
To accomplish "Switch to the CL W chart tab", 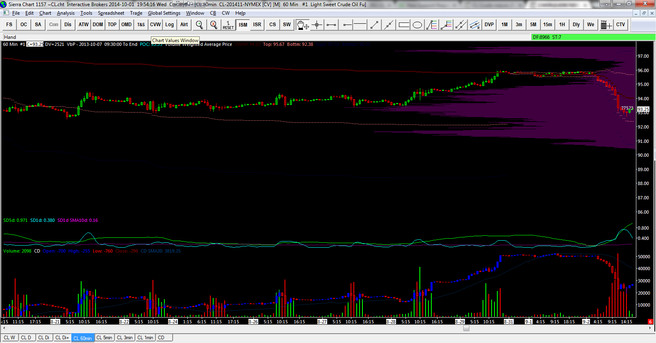I will (9, 338).
